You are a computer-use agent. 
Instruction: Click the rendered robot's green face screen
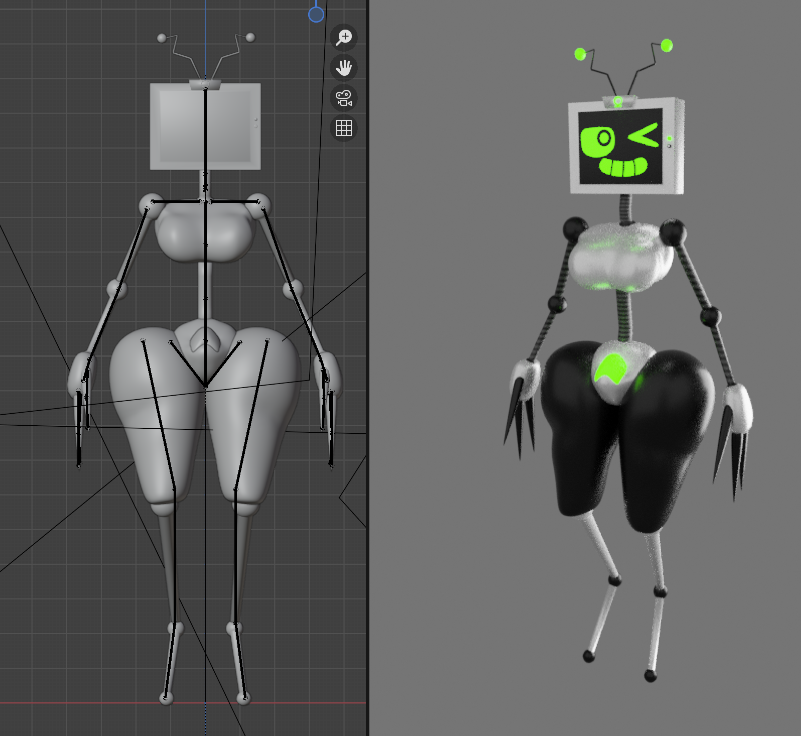coord(620,147)
